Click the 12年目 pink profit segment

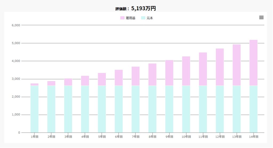coord(220,67)
